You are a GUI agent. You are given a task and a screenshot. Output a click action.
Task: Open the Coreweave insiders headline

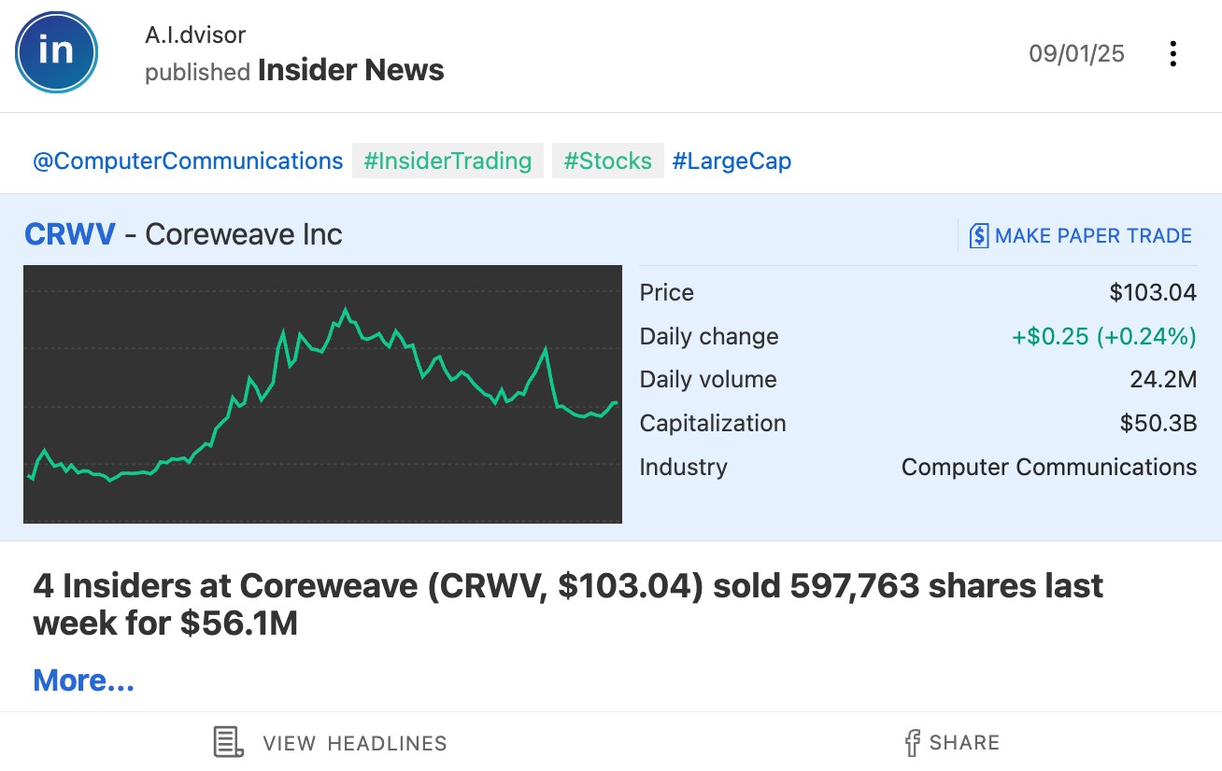click(x=568, y=605)
